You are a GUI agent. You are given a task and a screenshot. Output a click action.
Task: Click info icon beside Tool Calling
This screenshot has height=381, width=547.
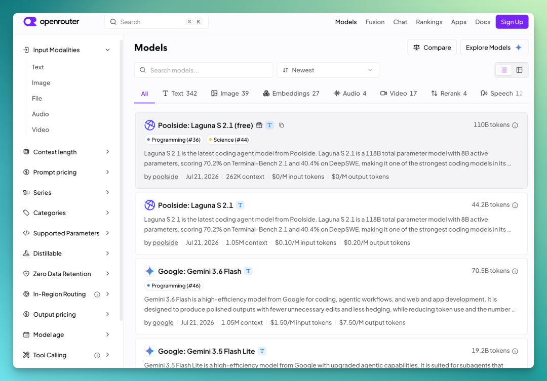tap(97, 356)
